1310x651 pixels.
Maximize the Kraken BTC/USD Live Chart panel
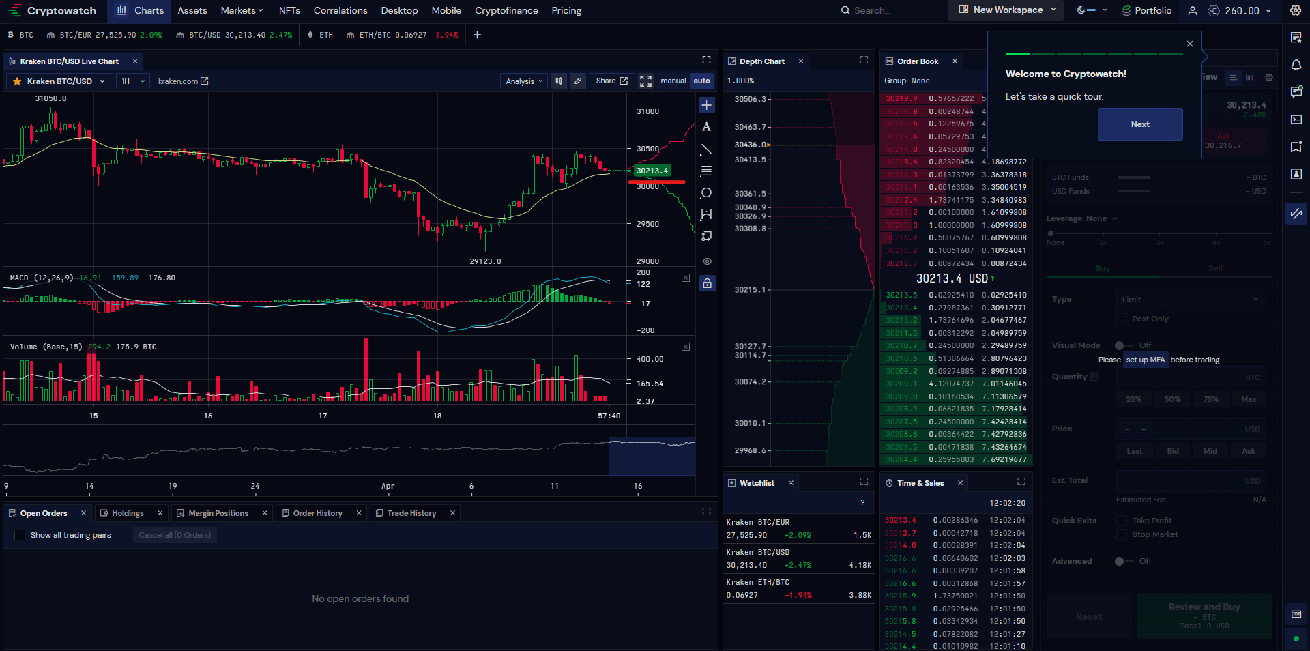(x=707, y=60)
